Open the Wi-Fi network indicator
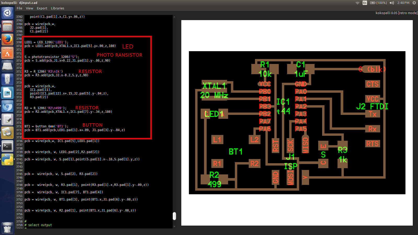 click(x=357, y=3)
